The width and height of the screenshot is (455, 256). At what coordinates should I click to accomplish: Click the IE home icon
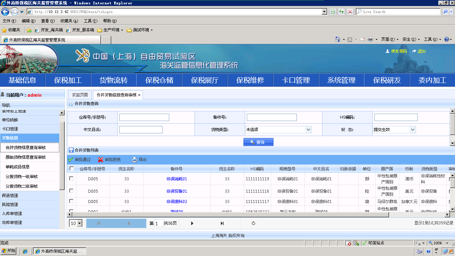point(338,39)
